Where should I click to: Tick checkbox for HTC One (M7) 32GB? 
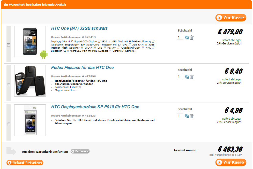[9, 45]
